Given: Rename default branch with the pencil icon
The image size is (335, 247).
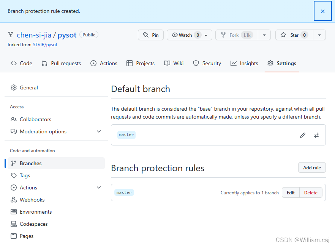Looking at the screenshot, I should [302, 135].
